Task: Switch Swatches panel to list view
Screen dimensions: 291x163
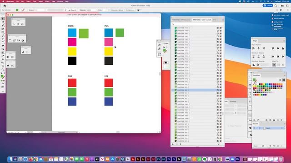Action: [280, 80]
